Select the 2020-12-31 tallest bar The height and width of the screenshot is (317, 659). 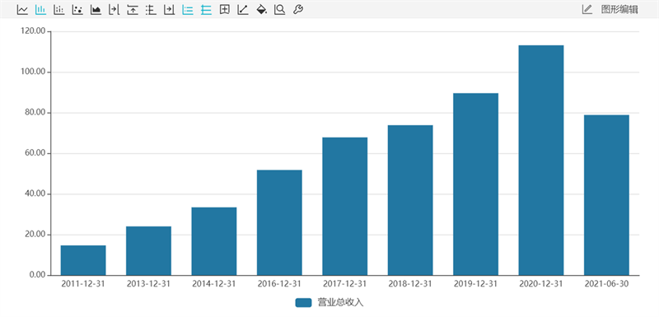[x=541, y=160]
